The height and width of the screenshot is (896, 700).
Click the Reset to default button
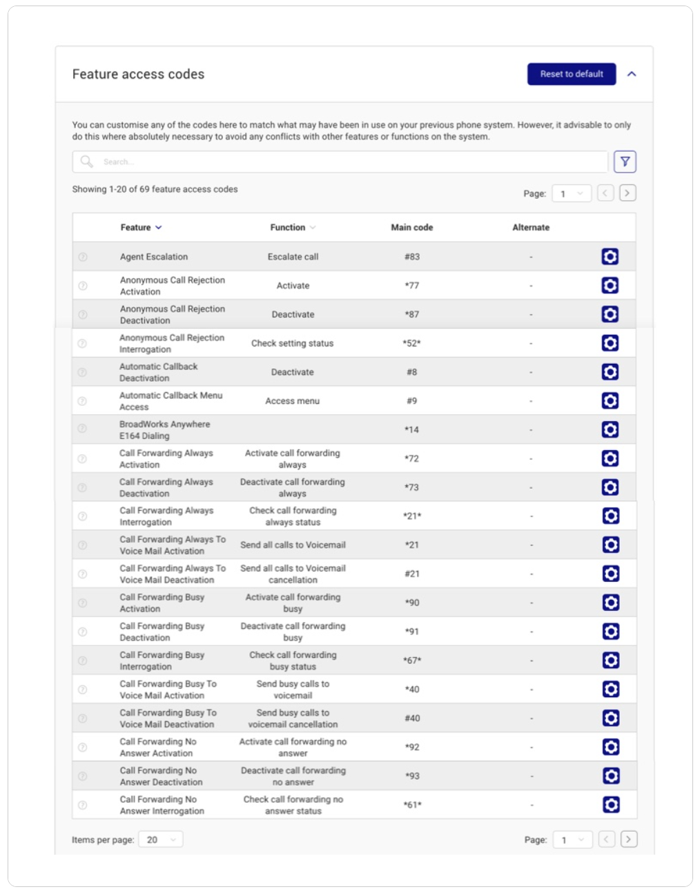572,74
